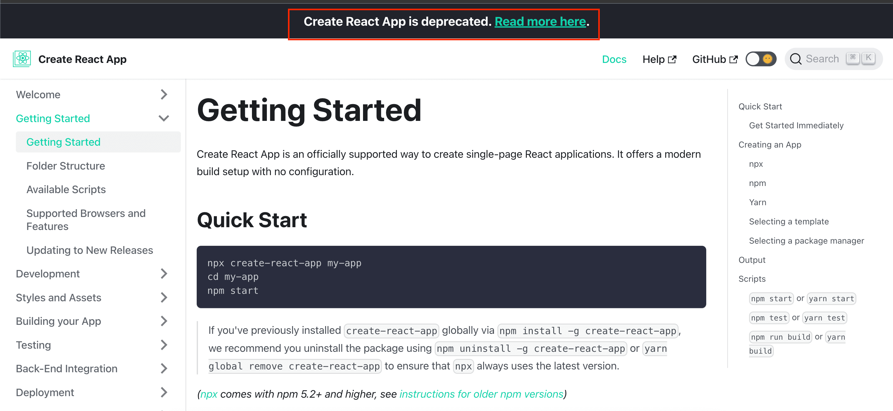893x411 pixels.
Task: Select Available Scripts in the sidebar
Action: click(x=66, y=189)
